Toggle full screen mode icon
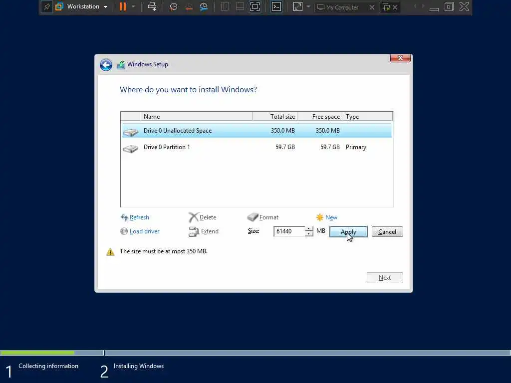 point(255,6)
